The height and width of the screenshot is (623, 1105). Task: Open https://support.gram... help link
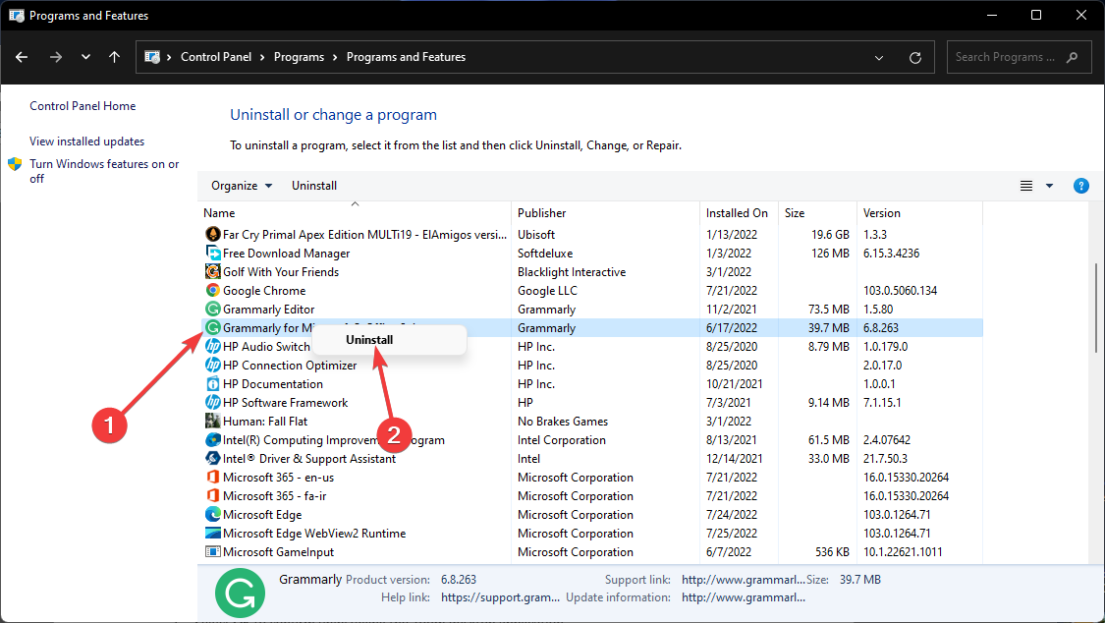(x=500, y=597)
